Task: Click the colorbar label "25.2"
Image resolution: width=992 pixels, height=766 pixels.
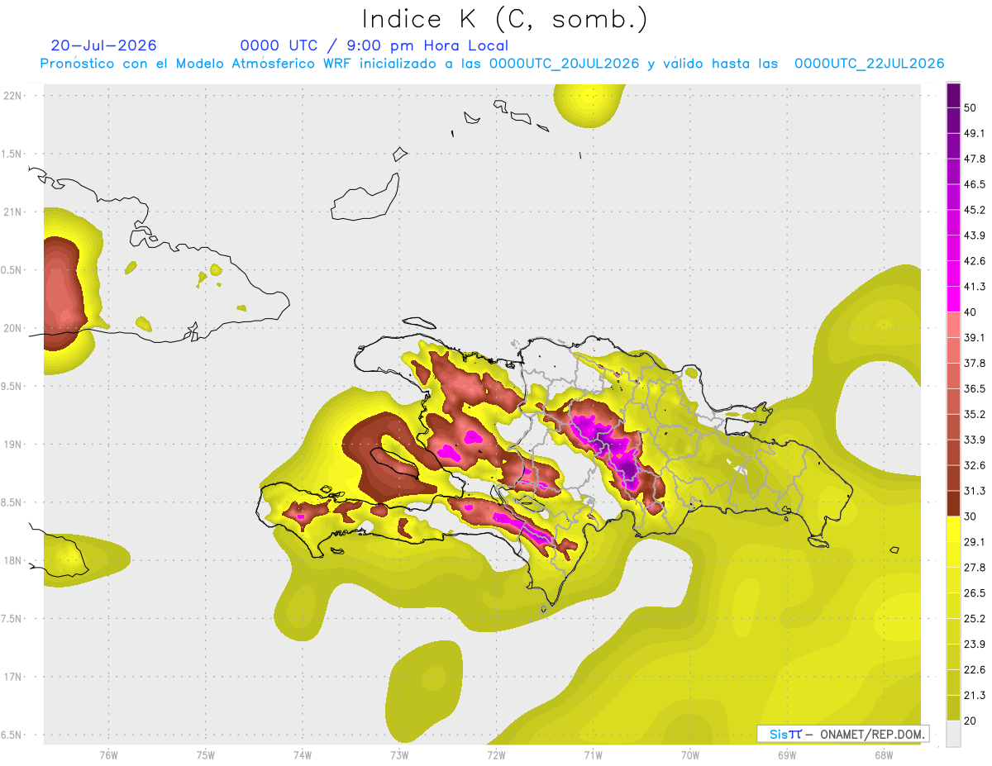Action: [975, 619]
